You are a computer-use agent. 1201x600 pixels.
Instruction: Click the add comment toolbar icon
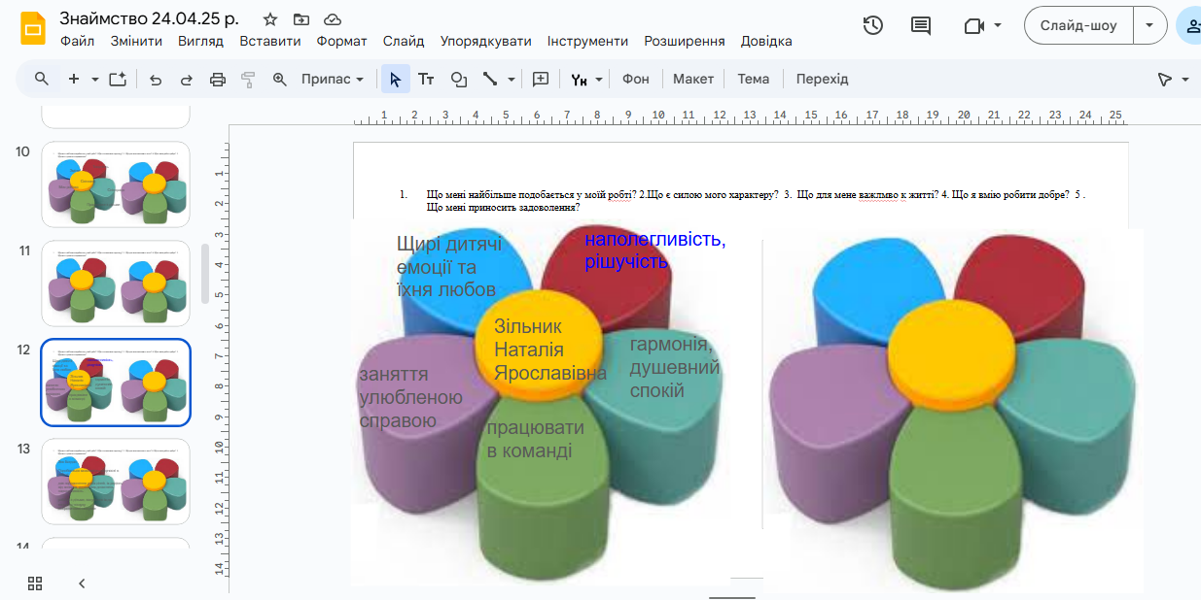pyautogui.click(x=542, y=80)
